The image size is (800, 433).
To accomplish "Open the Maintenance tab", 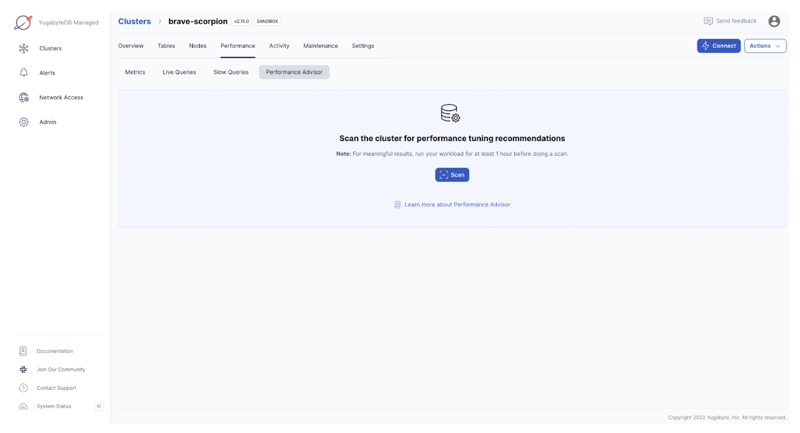I will (x=320, y=45).
